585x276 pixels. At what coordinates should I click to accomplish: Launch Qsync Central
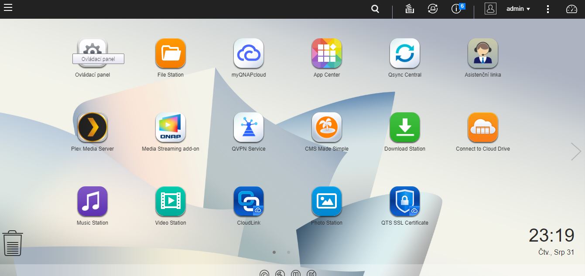405,53
